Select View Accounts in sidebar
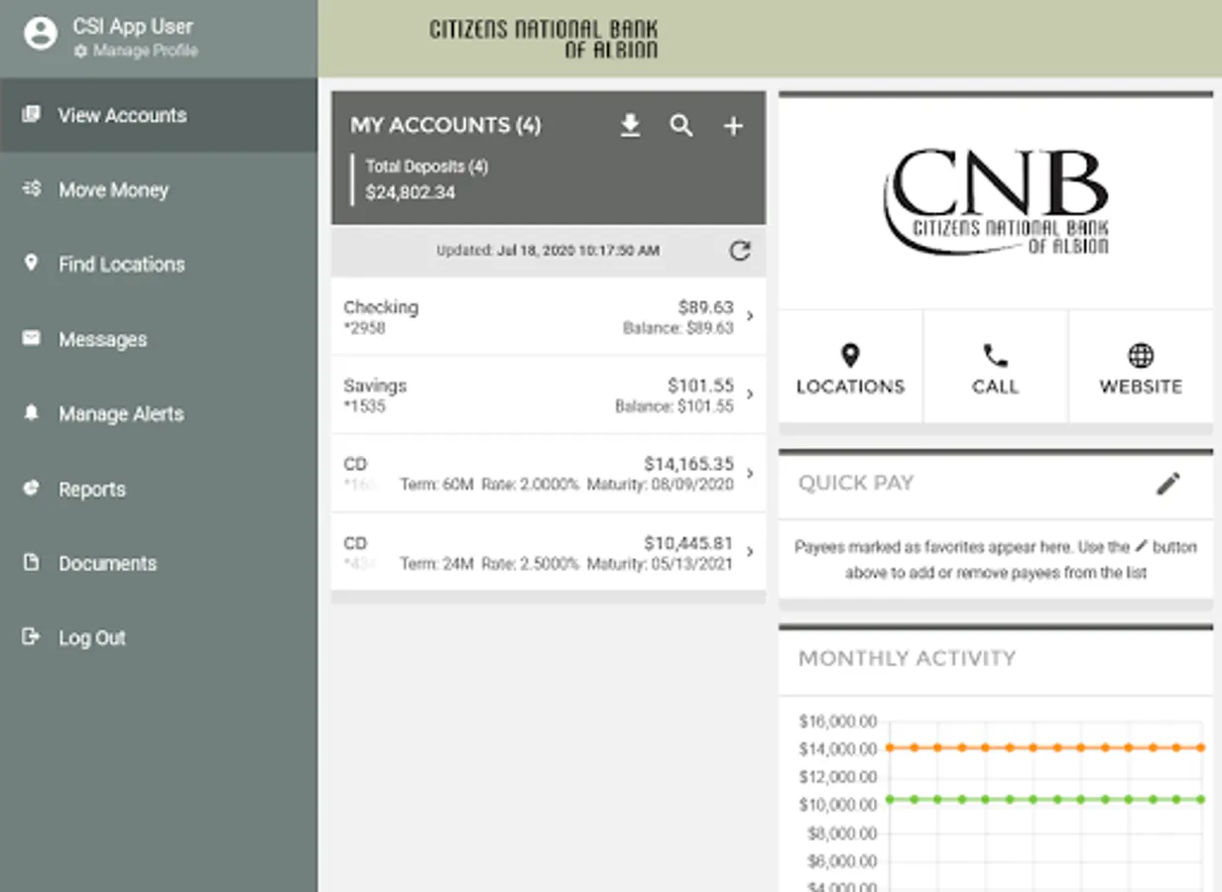Viewport: 1222px width, 892px height. point(159,115)
